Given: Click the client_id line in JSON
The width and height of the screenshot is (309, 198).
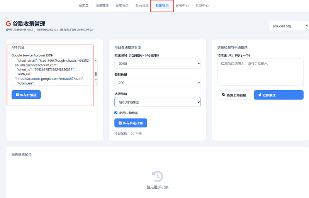Looking at the screenshot, I should [x=46, y=69].
